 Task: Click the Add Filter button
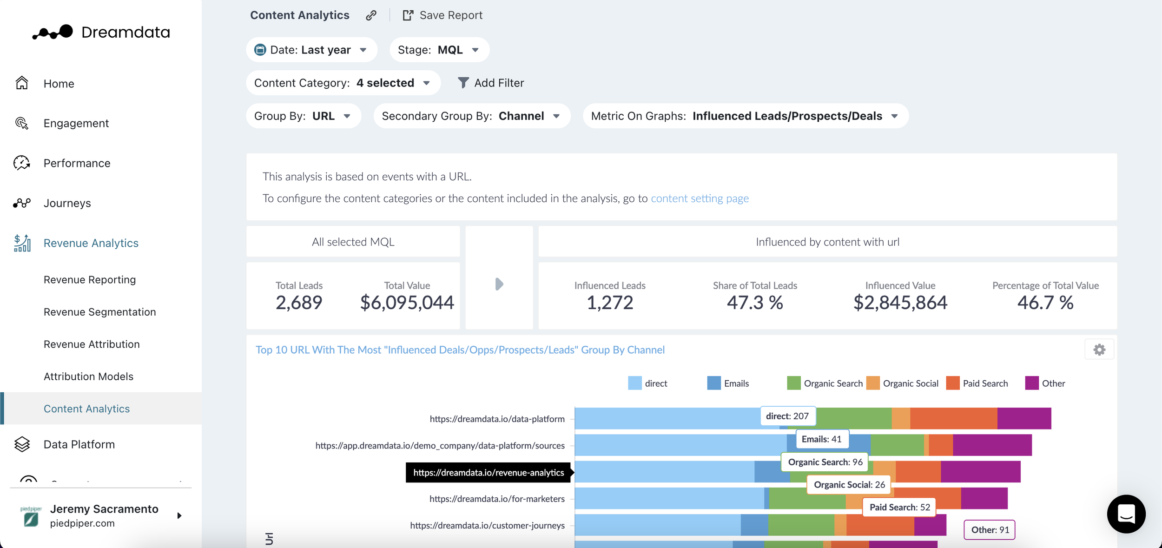pyautogui.click(x=491, y=83)
